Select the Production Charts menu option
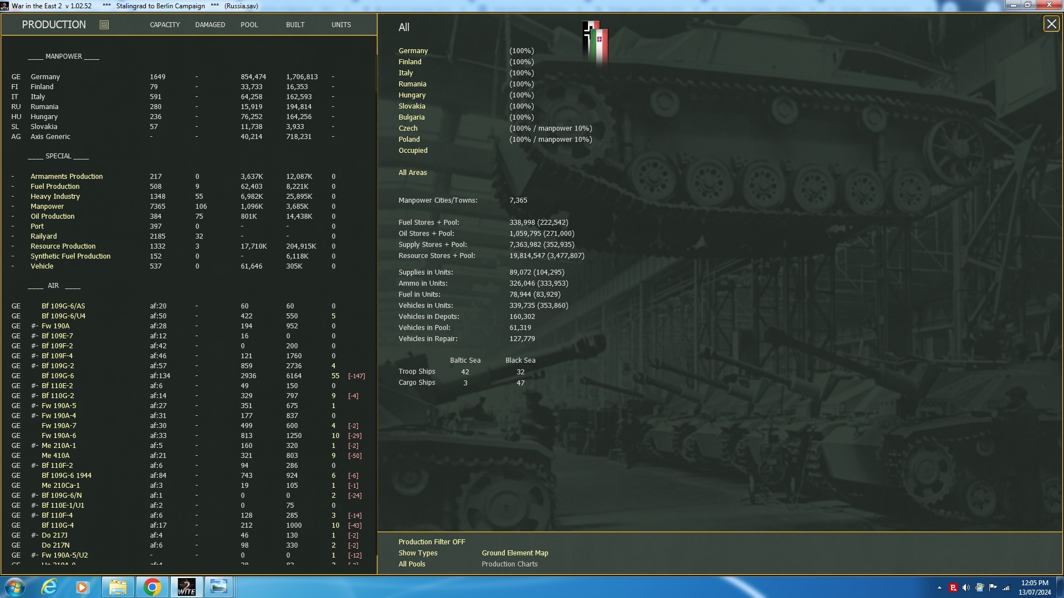 click(x=509, y=564)
